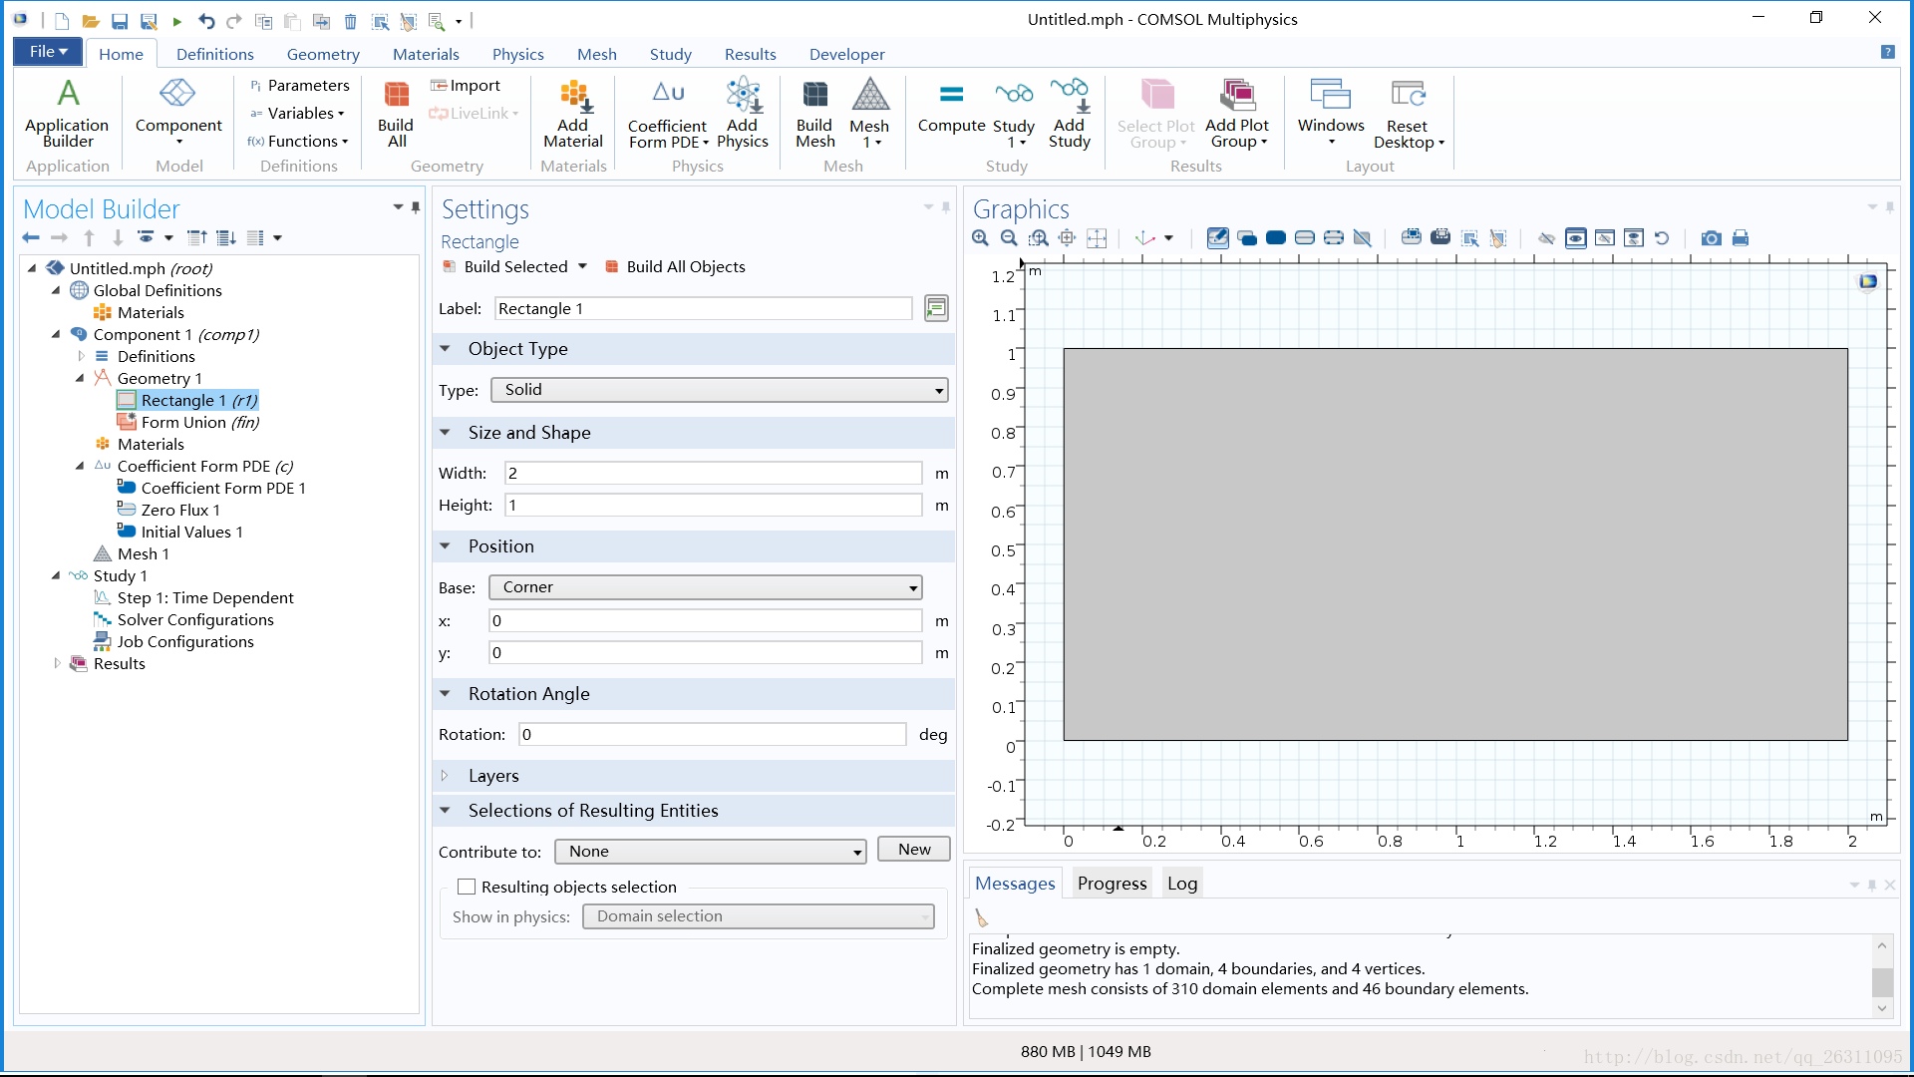Take a Graphics image snapshot
1914x1077 pixels.
click(1711, 238)
